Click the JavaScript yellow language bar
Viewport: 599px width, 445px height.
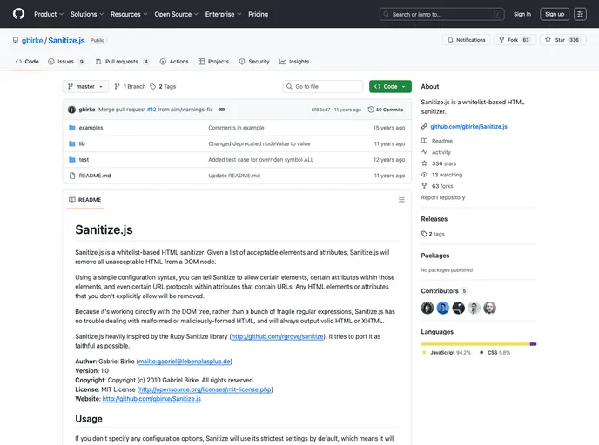475,344
